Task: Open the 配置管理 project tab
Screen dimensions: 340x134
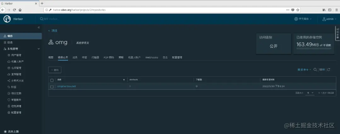Action: [x=177, y=57]
